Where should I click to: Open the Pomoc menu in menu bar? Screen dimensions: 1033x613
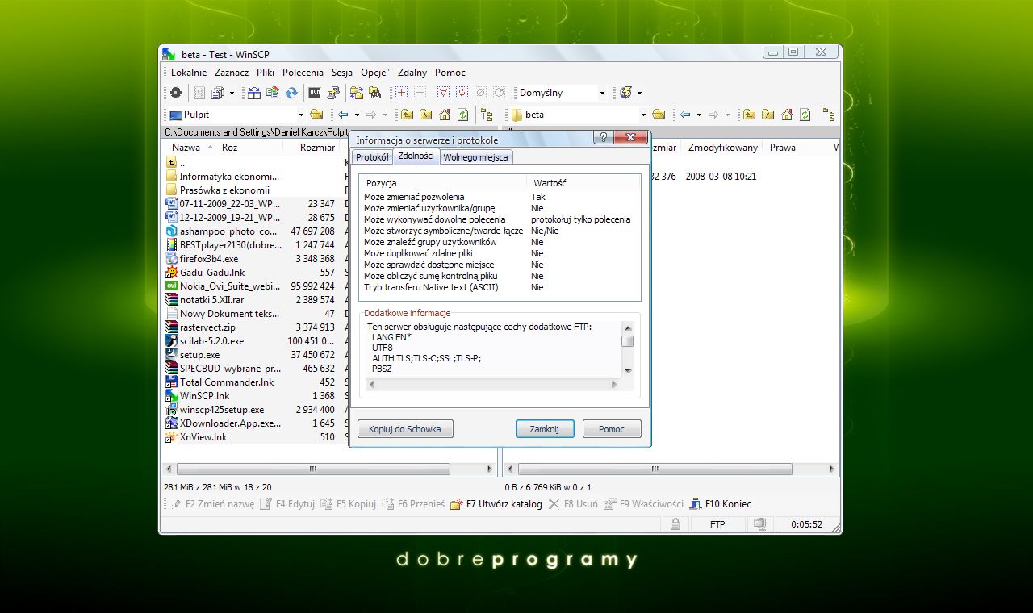click(x=450, y=73)
